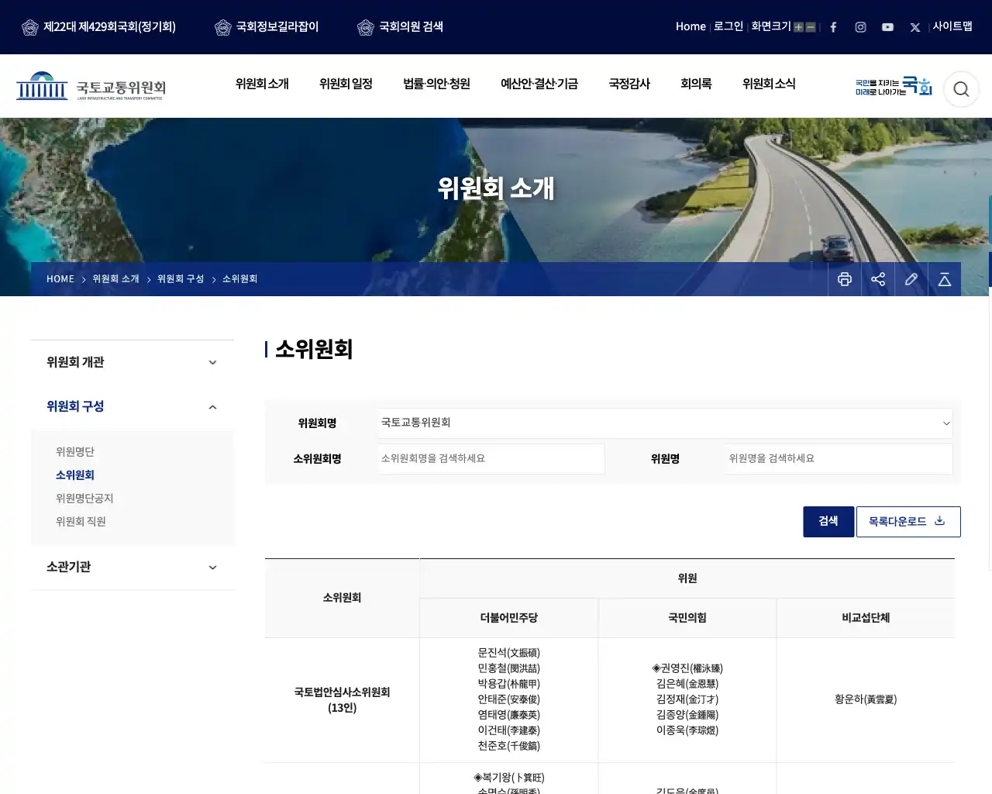Increase screen size with plus icon
The image size is (992, 794).
pos(798,27)
